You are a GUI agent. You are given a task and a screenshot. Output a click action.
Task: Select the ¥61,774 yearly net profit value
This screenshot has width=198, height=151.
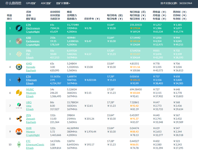pyautogui.click(x=178, y=32)
